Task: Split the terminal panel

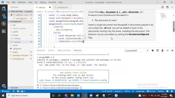Action: pos(157,51)
